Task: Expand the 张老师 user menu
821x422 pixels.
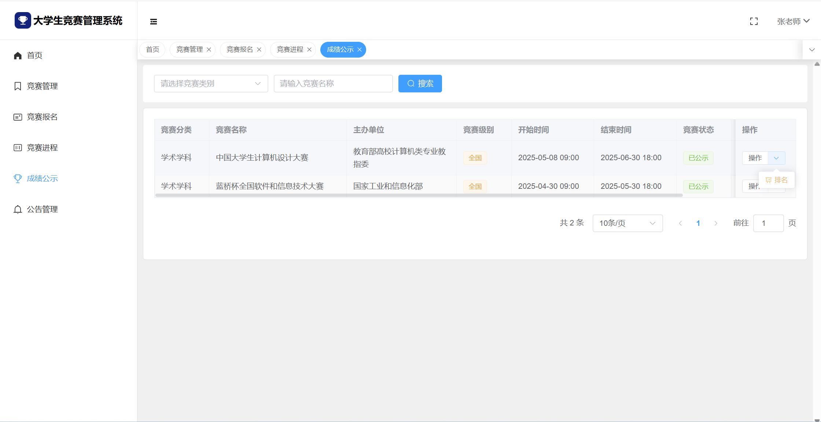Action: 793,21
